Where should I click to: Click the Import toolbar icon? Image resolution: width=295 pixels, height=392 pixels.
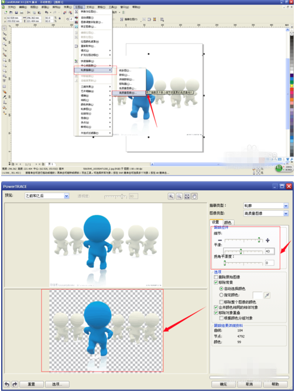tap(65, 12)
